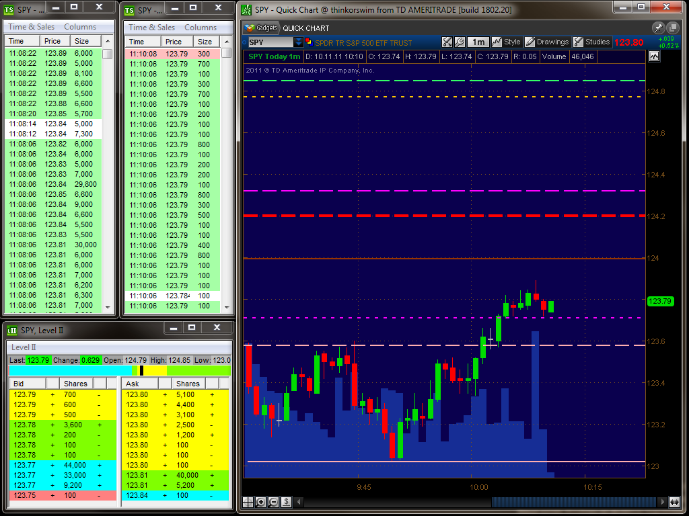Open the Studies menu
The width and height of the screenshot is (689, 516).
point(592,42)
